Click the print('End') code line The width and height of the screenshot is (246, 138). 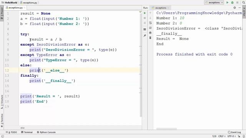click(x=34, y=101)
